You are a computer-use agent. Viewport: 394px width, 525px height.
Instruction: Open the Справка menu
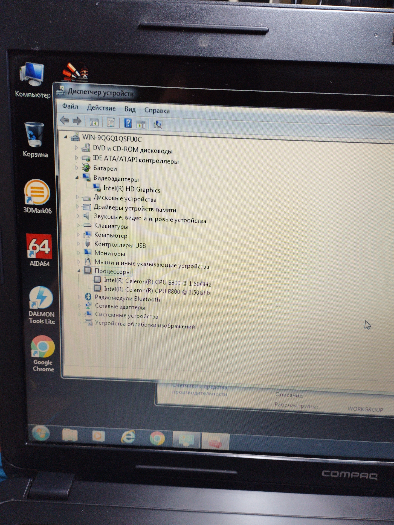[x=157, y=110]
